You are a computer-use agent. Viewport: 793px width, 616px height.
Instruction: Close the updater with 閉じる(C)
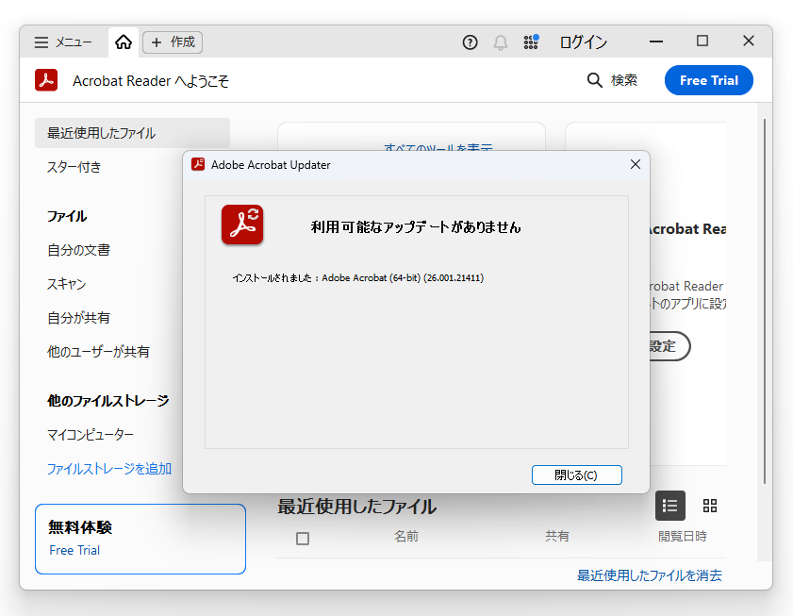(576, 474)
